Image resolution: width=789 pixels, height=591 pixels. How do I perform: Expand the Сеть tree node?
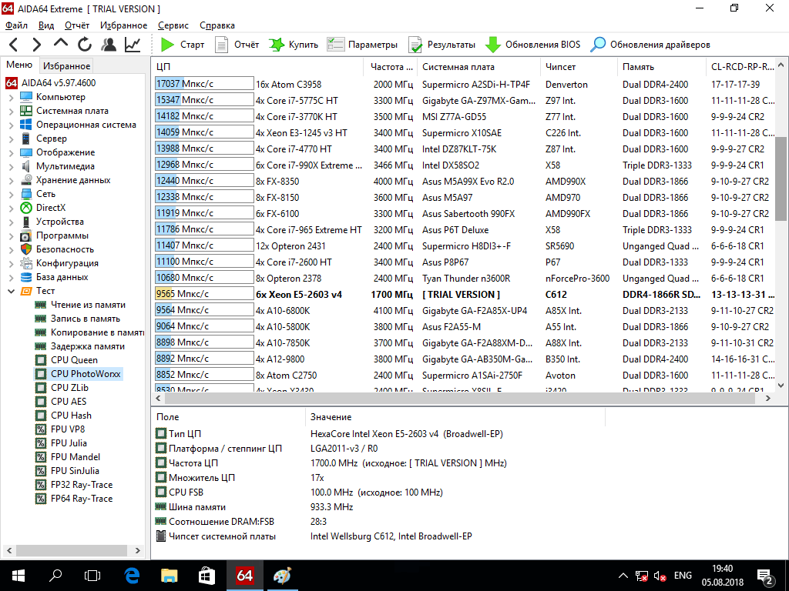[x=11, y=194]
